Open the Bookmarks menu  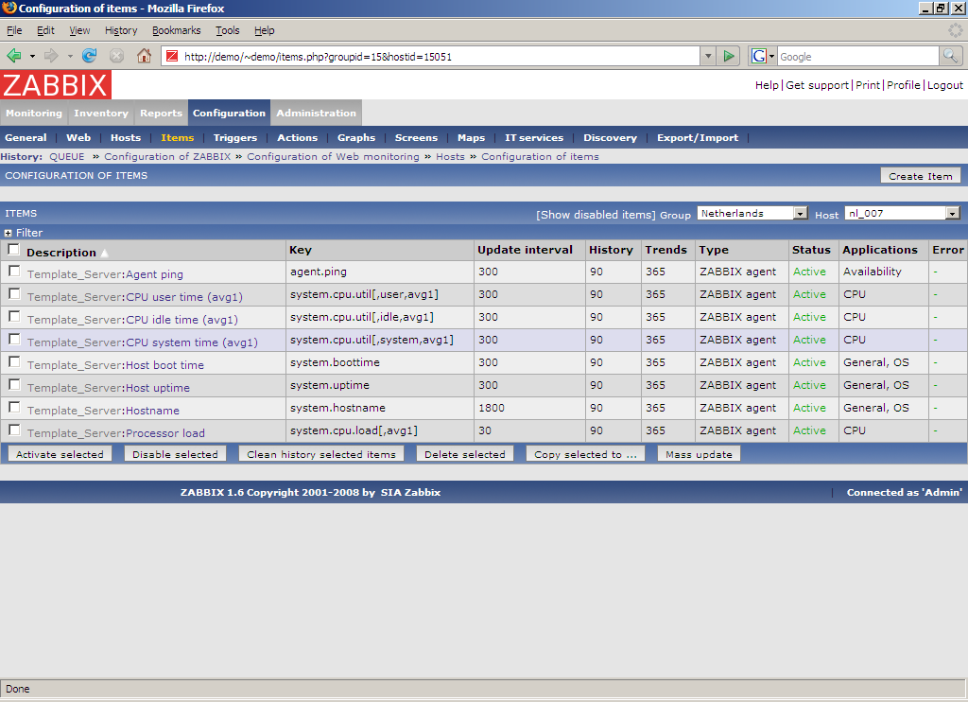pos(176,30)
